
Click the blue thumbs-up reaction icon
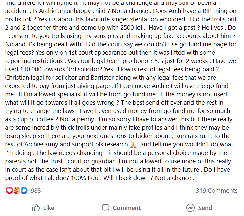point(24,190)
